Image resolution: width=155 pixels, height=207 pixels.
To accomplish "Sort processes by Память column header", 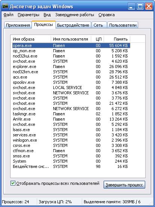I will tap(117, 39).
